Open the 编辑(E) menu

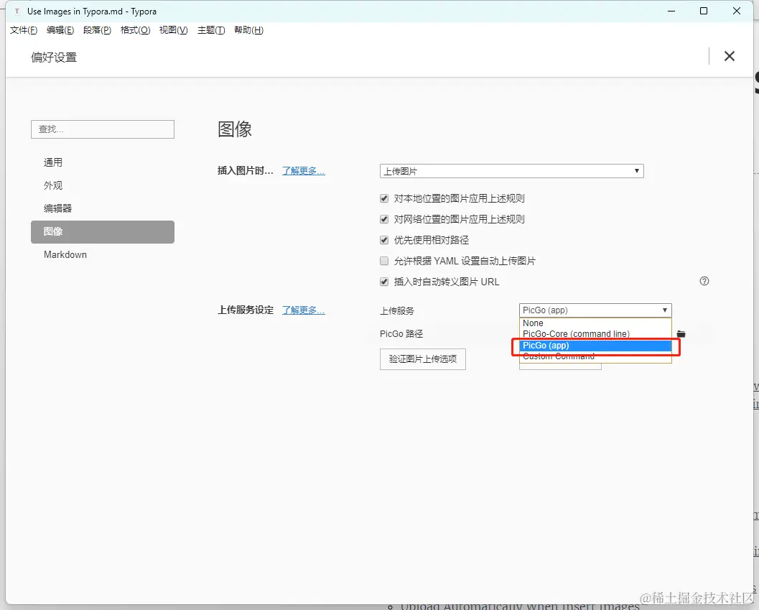coord(60,30)
